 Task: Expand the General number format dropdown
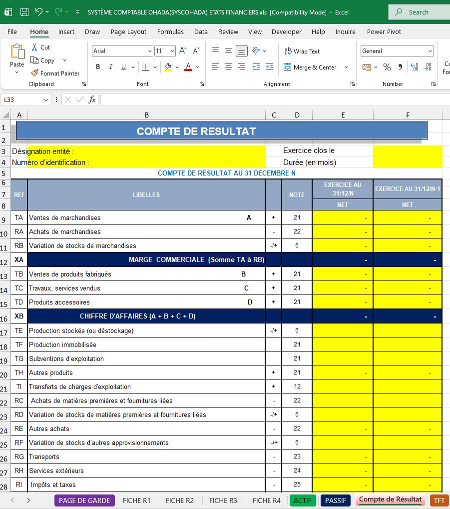(x=430, y=51)
